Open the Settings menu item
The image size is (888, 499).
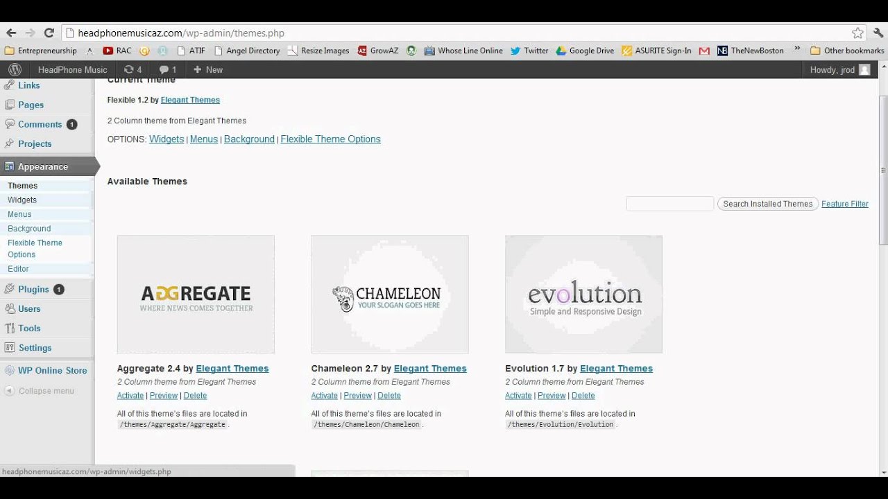[35, 347]
